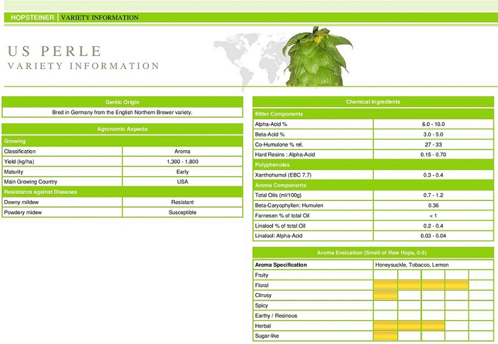
Task: Select the 'Maturity' row label
Action: click(x=14, y=172)
